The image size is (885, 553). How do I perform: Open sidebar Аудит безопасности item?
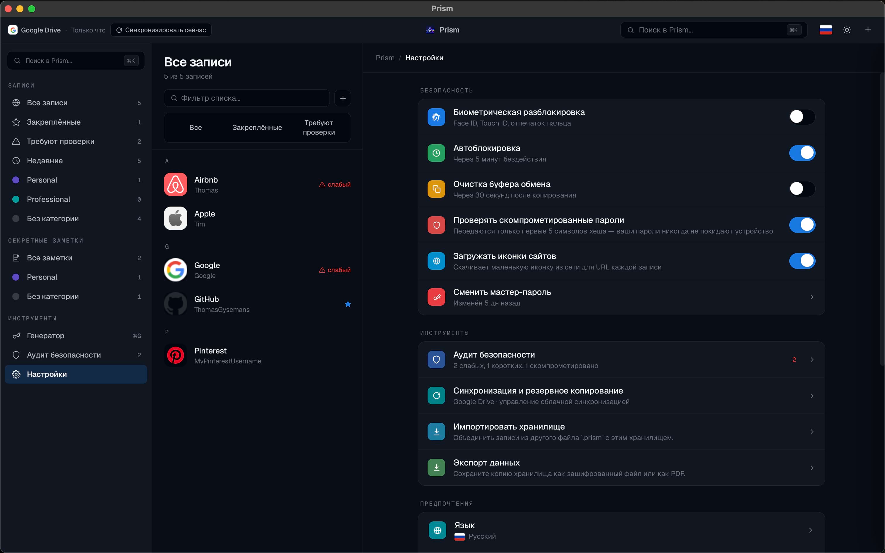pos(76,355)
